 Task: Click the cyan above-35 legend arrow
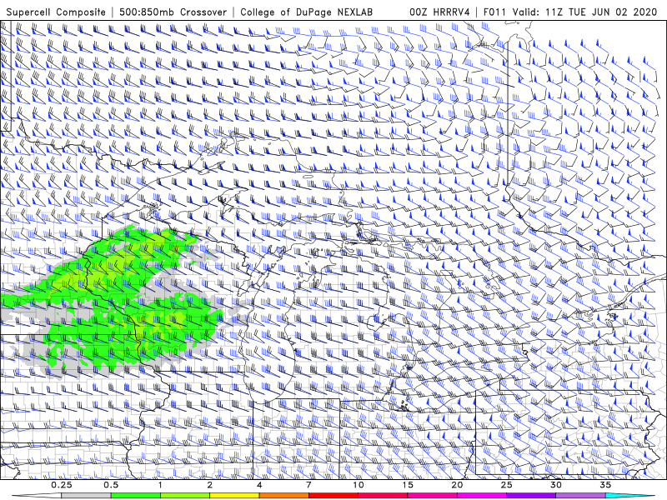tap(630, 496)
